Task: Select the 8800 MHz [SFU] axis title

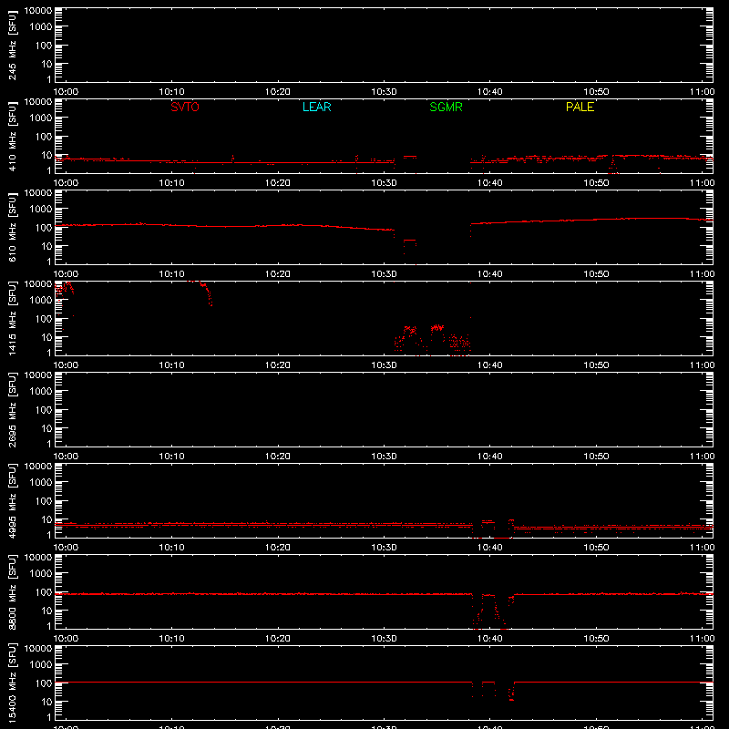Action: (x=12, y=591)
